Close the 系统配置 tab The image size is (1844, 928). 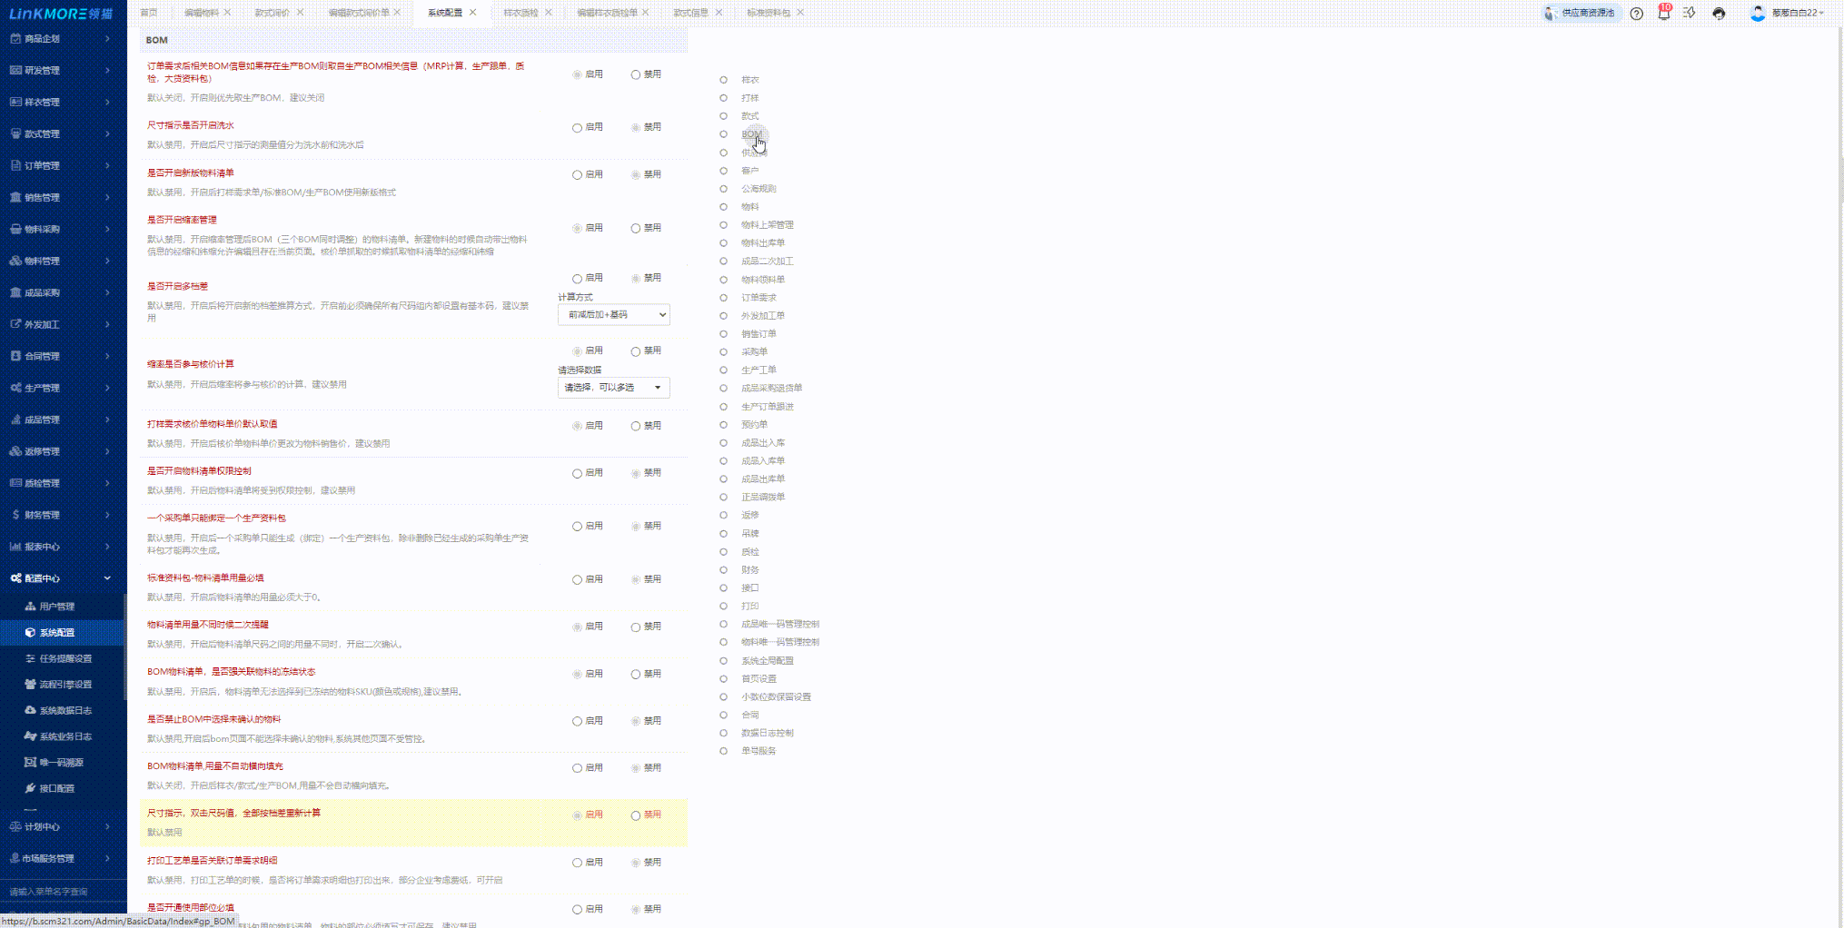pos(473,13)
